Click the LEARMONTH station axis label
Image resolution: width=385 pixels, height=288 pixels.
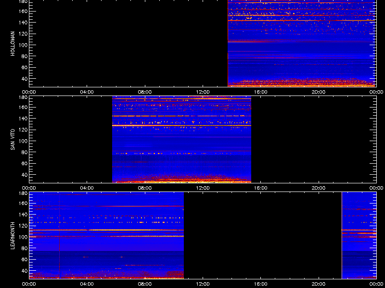(x=13, y=236)
